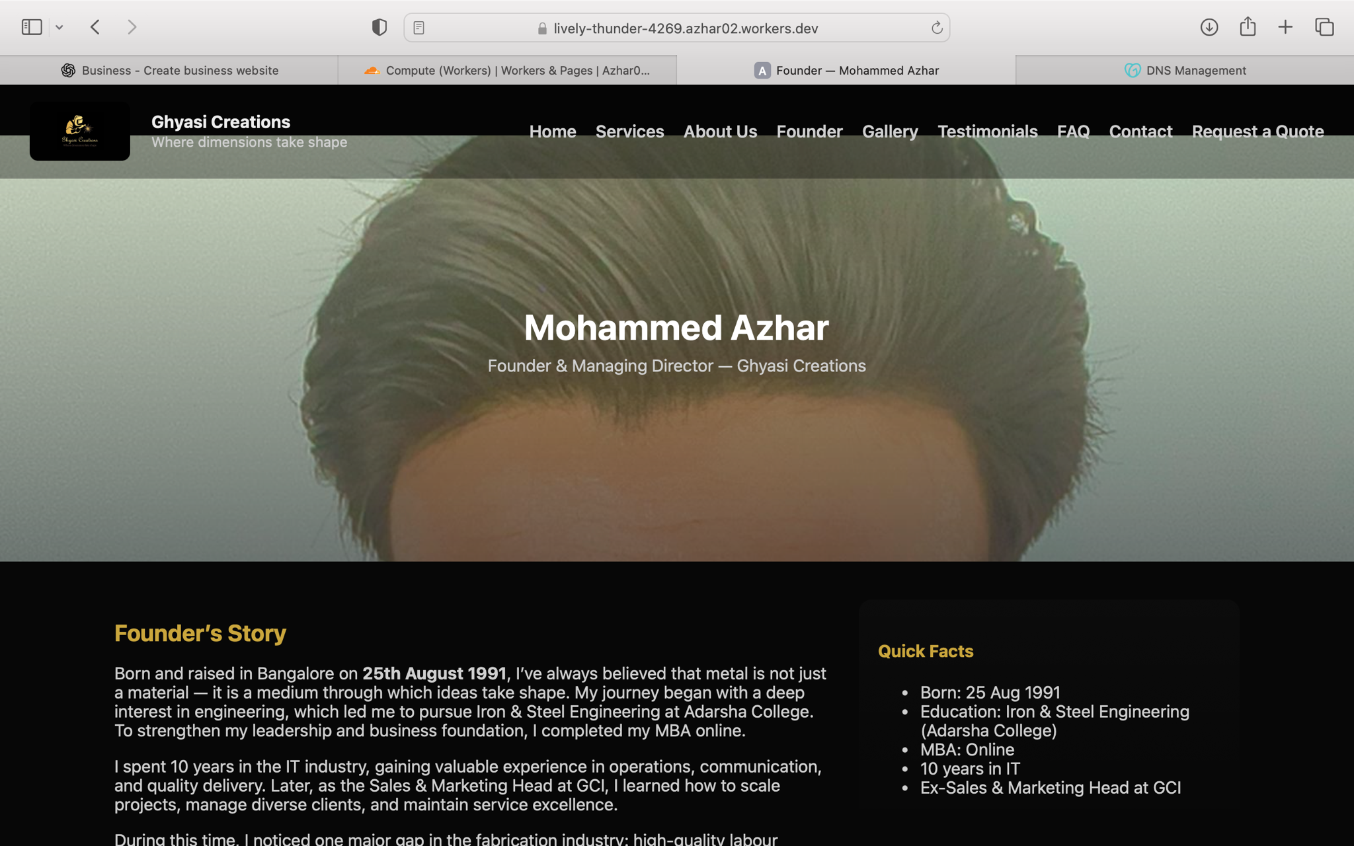Show the tab overview icon
Screen dimensions: 1354x846
tap(1324, 27)
